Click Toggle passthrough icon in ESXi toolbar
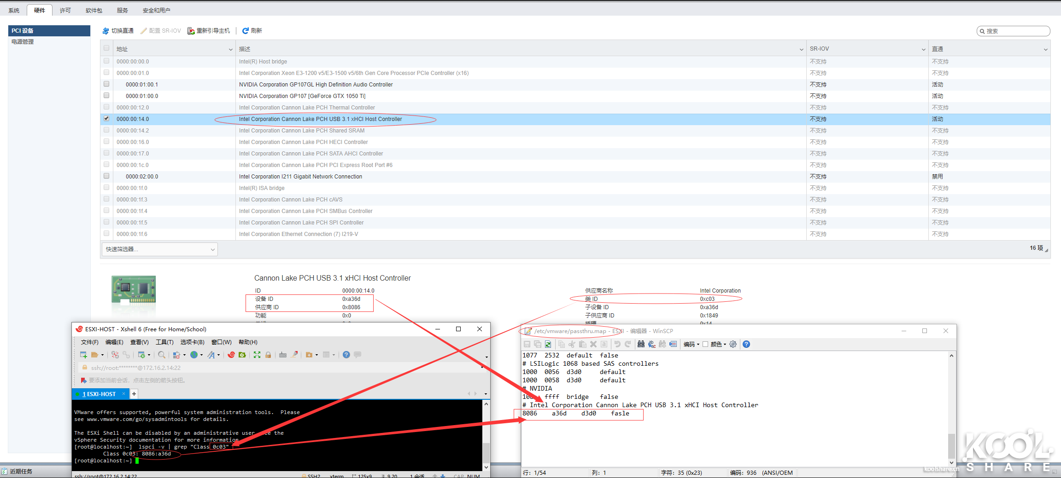 pyautogui.click(x=106, y=31)
